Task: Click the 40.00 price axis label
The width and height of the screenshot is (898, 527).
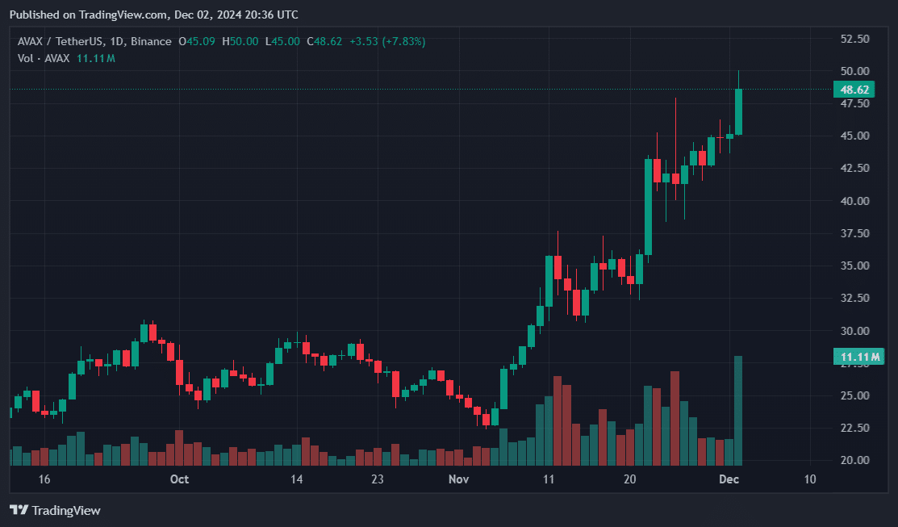Action: point(854,201)
